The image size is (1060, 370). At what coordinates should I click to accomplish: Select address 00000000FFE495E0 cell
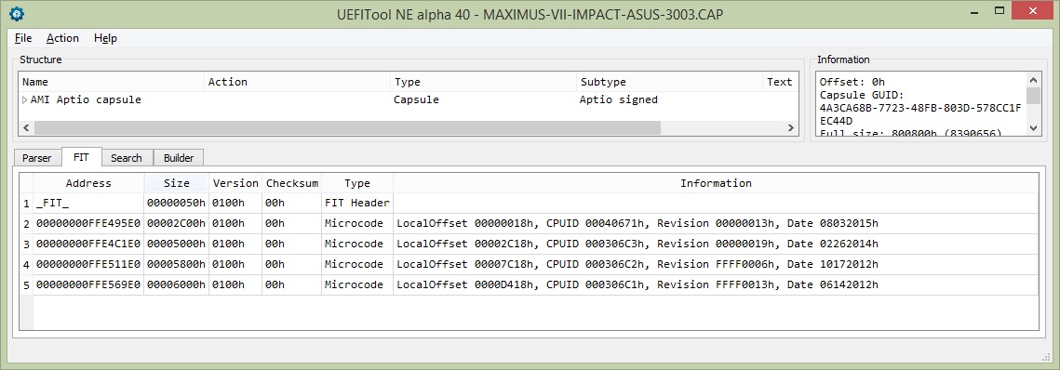tap(88, 223)
